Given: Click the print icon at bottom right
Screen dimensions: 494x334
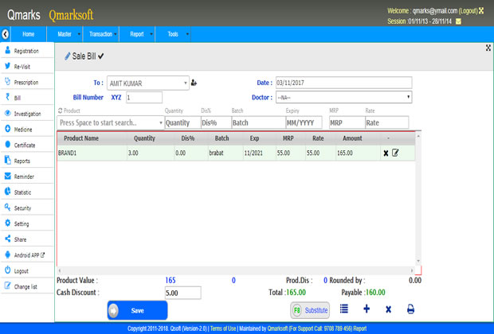Looking at the screenshot, I should [x=410, y=309].
